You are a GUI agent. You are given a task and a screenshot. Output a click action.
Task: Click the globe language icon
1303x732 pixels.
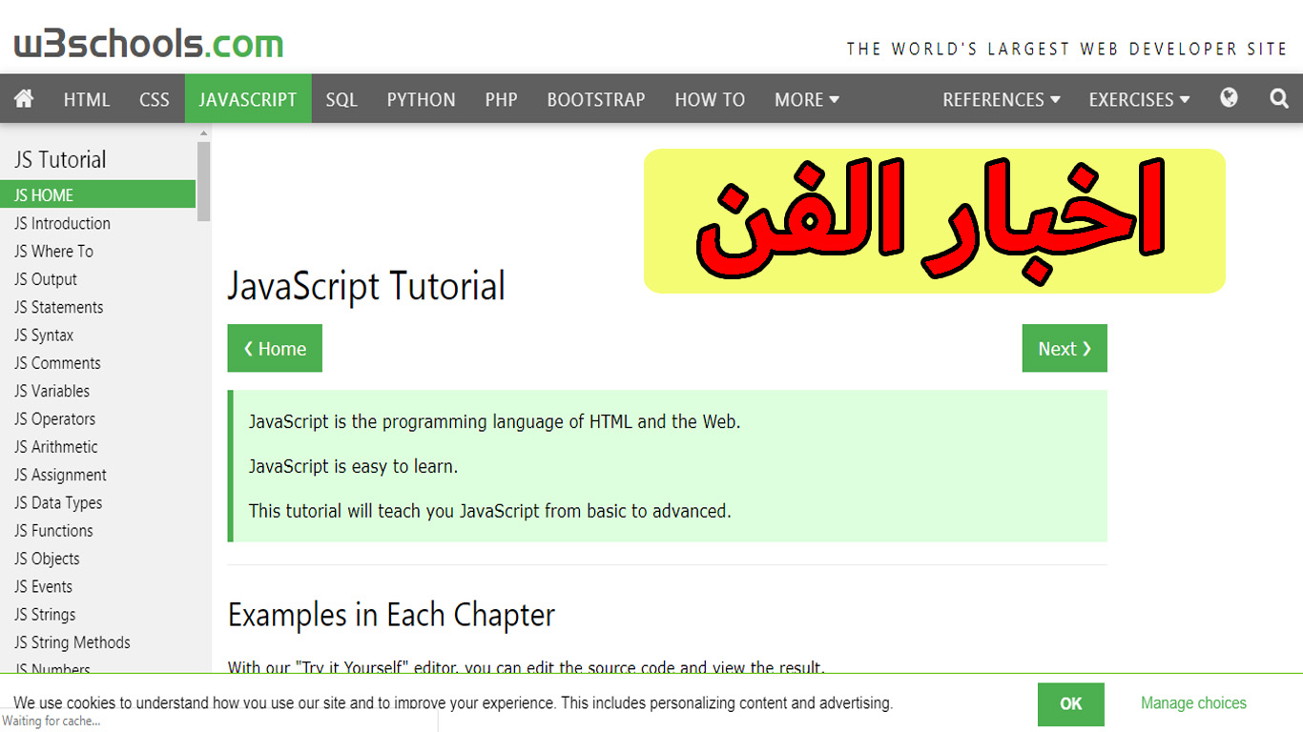[x=1229, y=98]
